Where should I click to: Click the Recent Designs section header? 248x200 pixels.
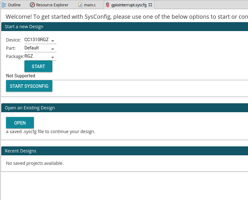click(21, 151)
